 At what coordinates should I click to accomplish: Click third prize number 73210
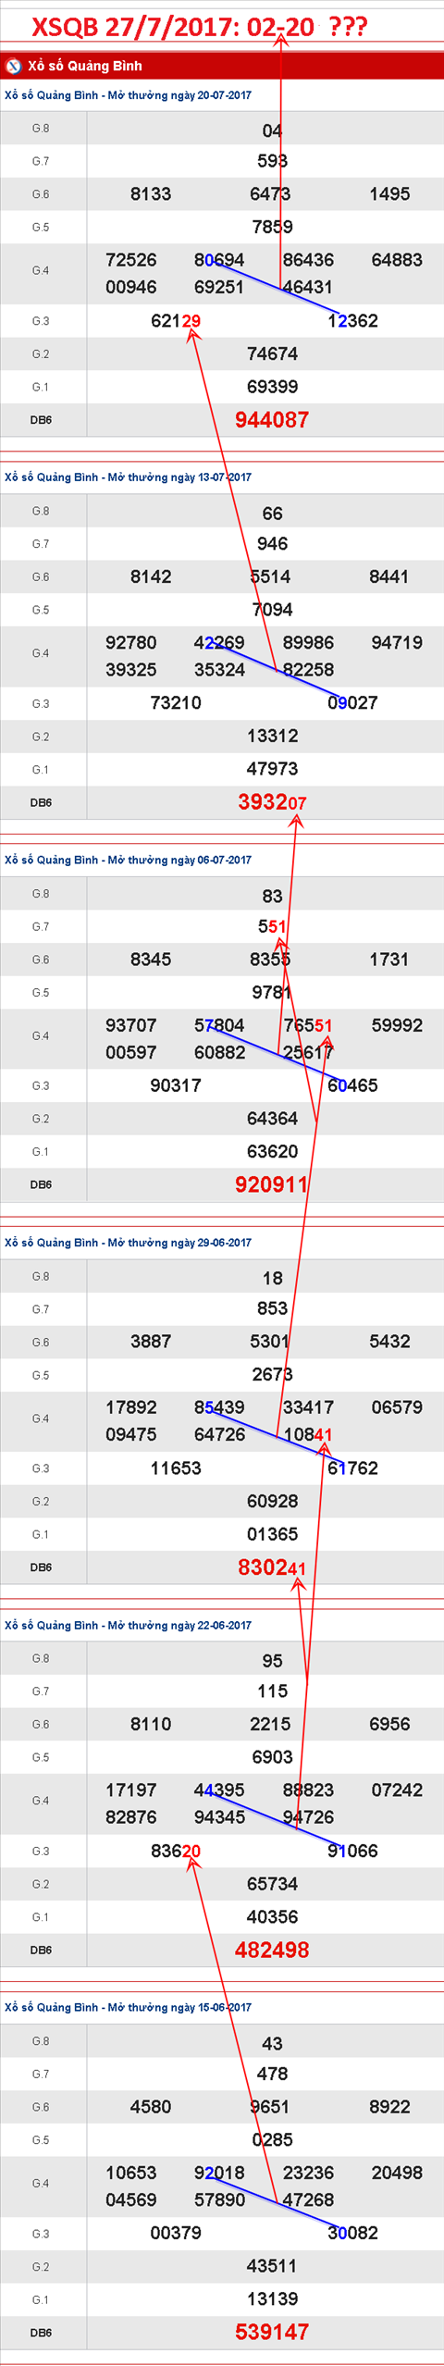pyautogui.click(x=176, y=703)
